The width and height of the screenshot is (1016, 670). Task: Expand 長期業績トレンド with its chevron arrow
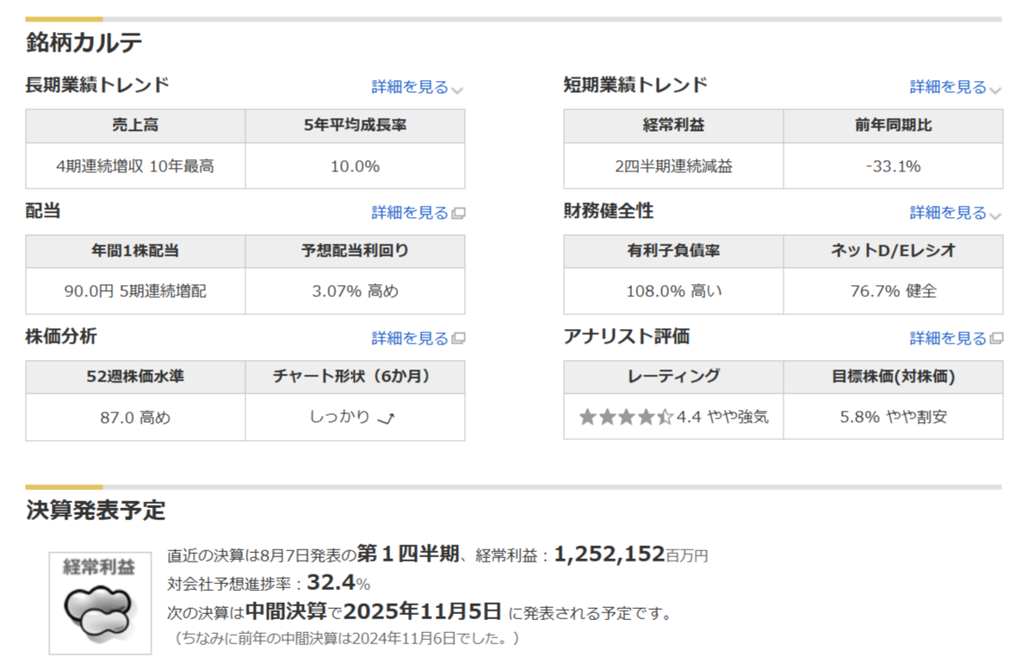click(456, 89)
